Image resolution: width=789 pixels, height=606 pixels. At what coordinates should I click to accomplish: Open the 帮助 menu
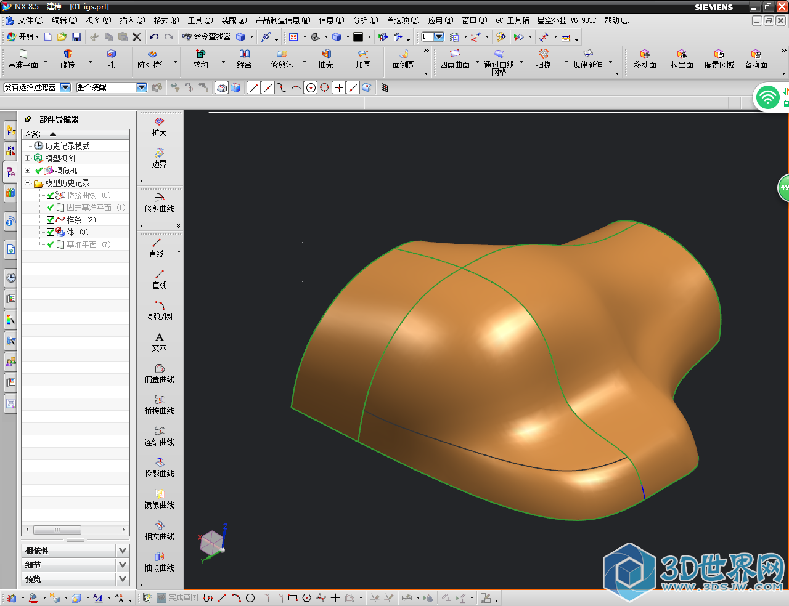616,20
